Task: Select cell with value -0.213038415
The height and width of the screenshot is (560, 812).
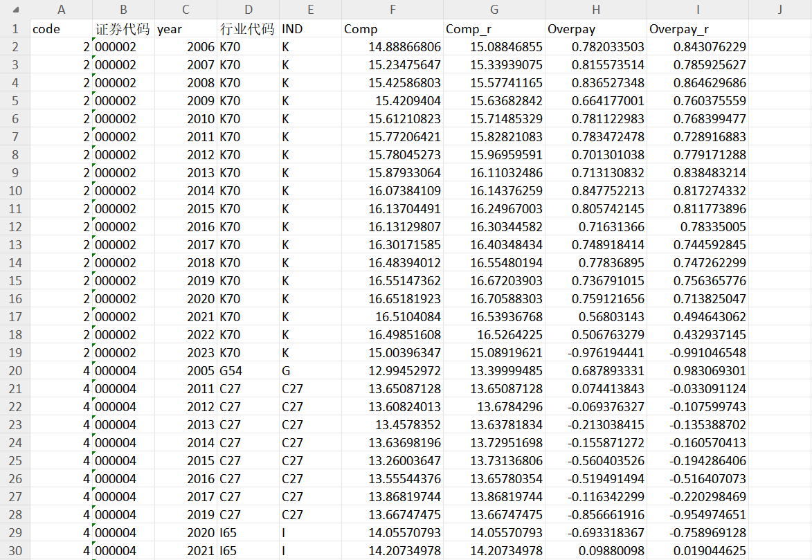Action: click(596, 425)
